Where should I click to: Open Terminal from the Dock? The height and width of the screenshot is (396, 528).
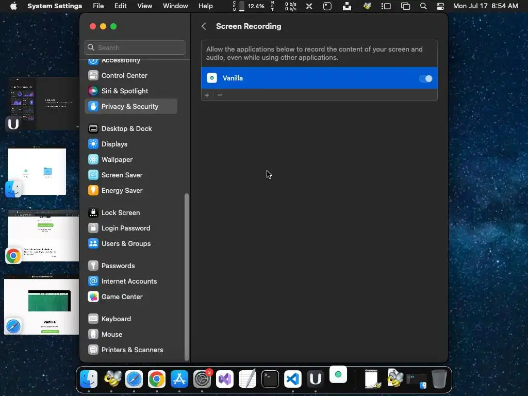pyautogui.click(x=270, y=379)
